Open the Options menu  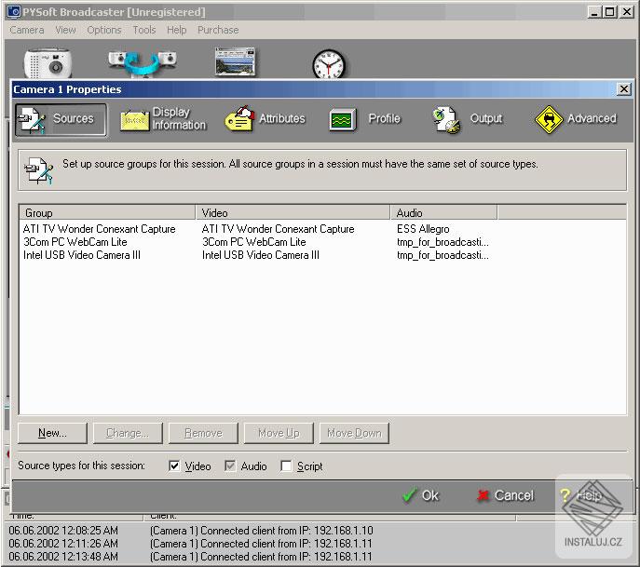[104, 30]
